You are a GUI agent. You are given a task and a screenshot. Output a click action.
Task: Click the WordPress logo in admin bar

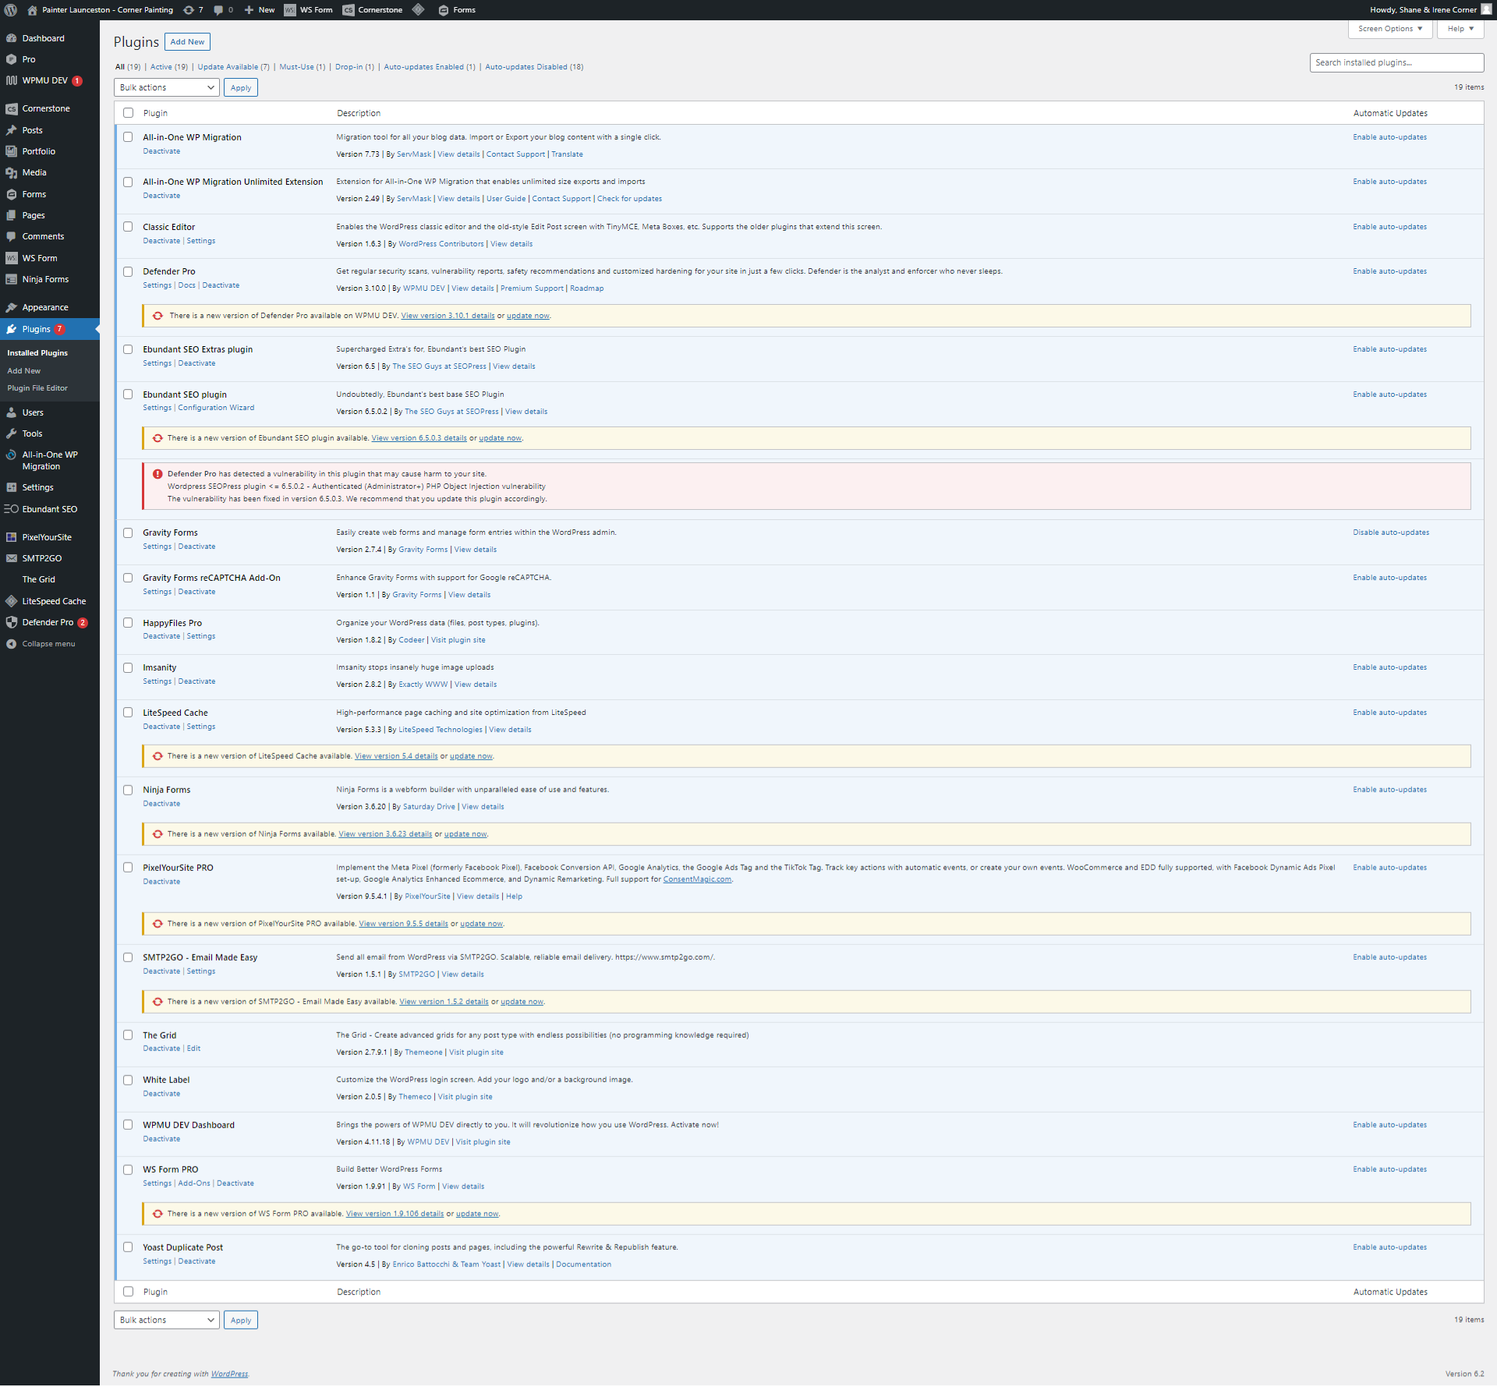[x=11, y=10]
